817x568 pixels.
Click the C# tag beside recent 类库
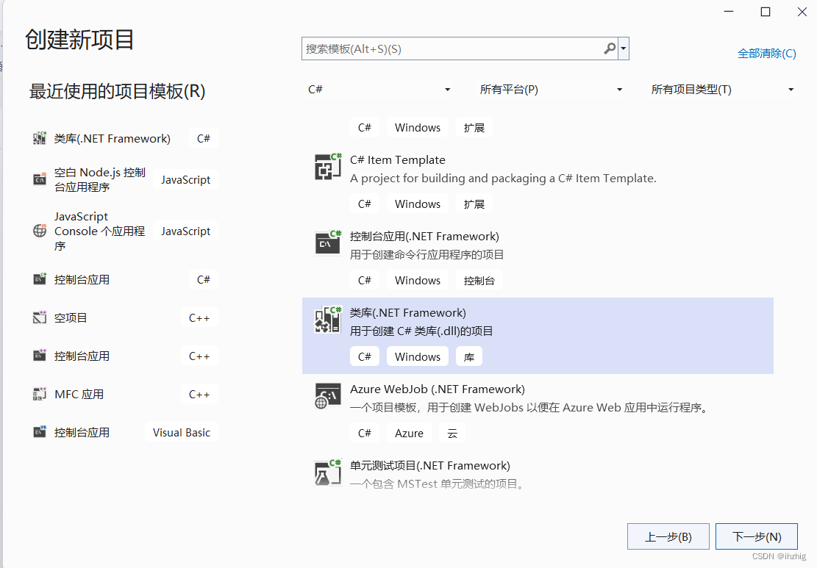click(203, 138)
